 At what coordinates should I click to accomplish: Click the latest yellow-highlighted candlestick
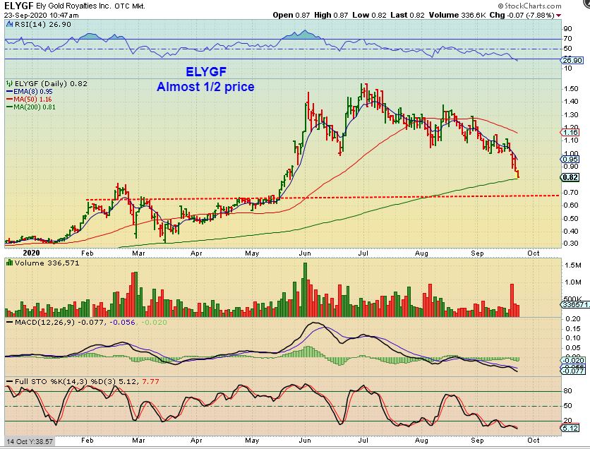pyautogui.click(x=519, y=174)
